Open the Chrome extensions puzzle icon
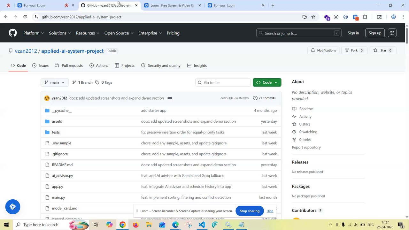This screenshot has height=230, width=409. click(365, 17)
